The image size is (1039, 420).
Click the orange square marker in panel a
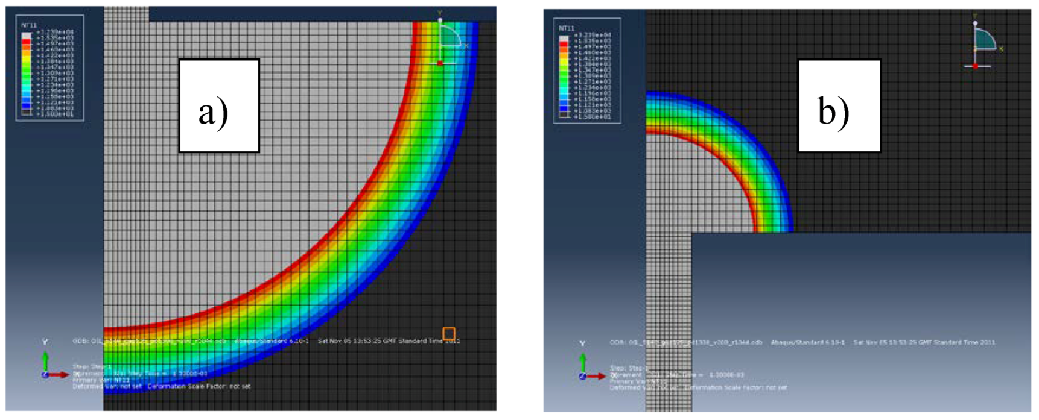449,333
